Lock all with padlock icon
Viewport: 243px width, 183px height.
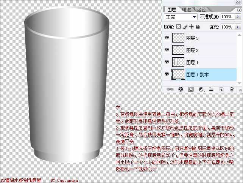[x=198, y=27]
